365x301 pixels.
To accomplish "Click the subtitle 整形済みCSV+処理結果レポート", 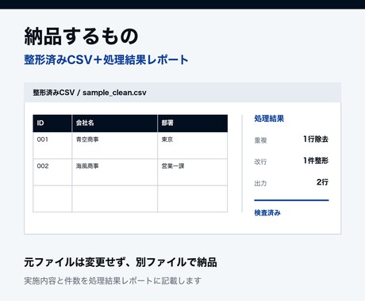I will (106, 59).
